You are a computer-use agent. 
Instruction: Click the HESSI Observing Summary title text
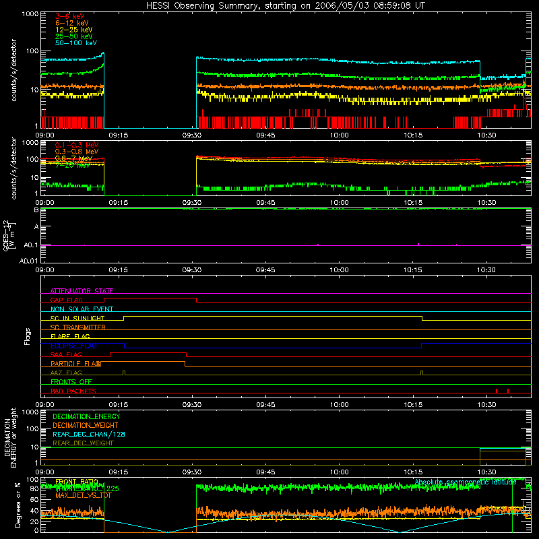click(x=285, y=5)
